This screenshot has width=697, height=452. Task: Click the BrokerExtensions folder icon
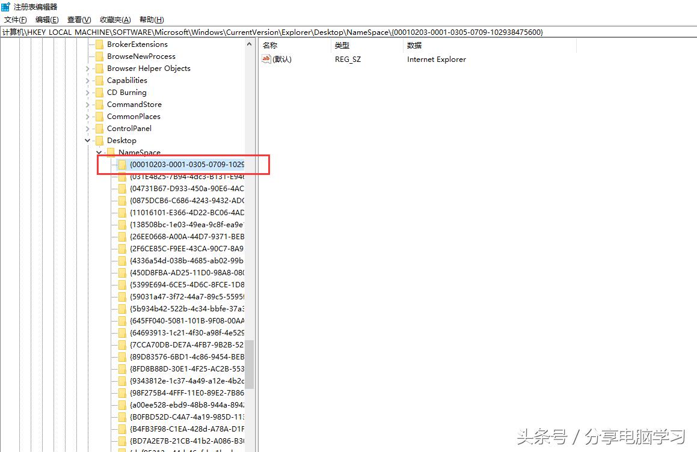99,44
